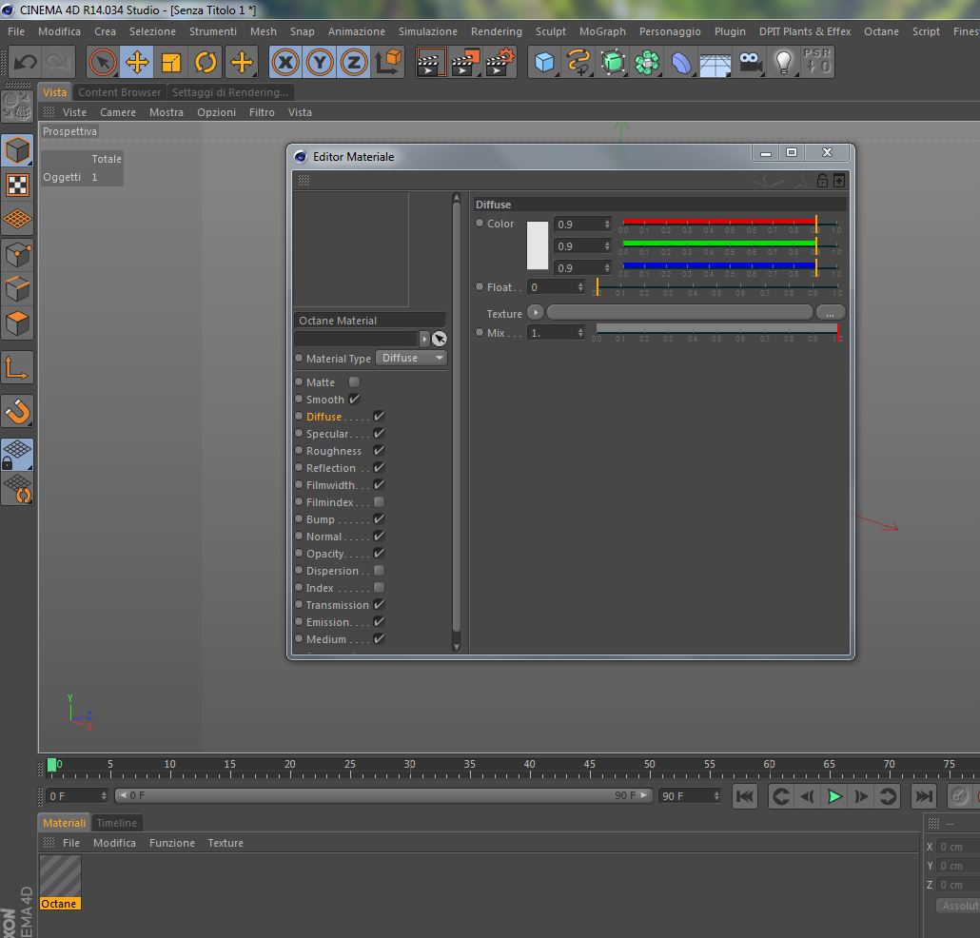The width and height of the screenshot is (980, 938).
Task: Switch to Polygons mode icon
Action: point(17,323)
